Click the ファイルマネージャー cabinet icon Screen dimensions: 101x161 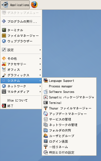pyautogui.click(x=4, y=36)
